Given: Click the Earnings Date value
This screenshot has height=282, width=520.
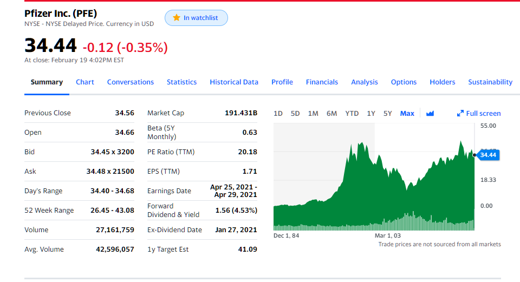Looking at the screenshot, I should (234, 191).
